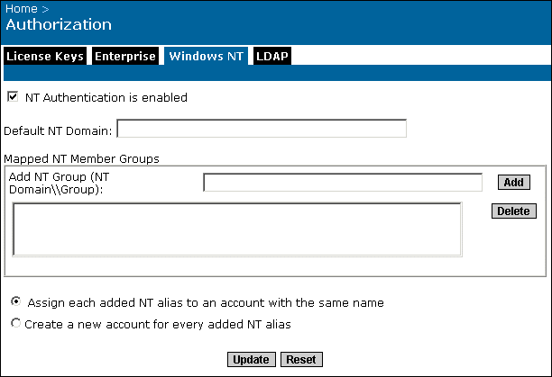Screen dimensions: 552x377
Task: Click the Delete button beside group list
Action: coord(514,211)
